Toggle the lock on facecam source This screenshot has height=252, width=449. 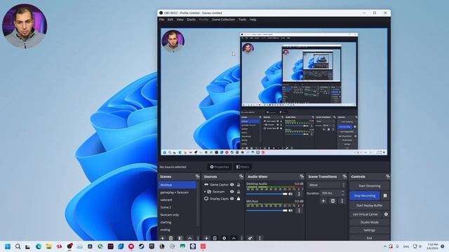pyautogui.click(x=239, y=192)
